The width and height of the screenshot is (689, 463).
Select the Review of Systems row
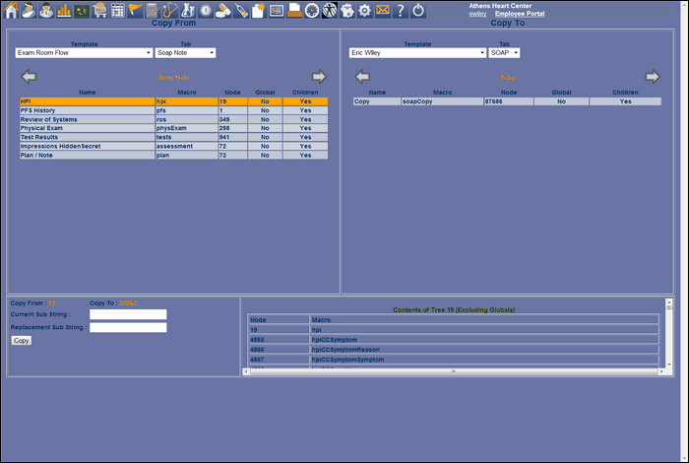click(x=173, y=119)
